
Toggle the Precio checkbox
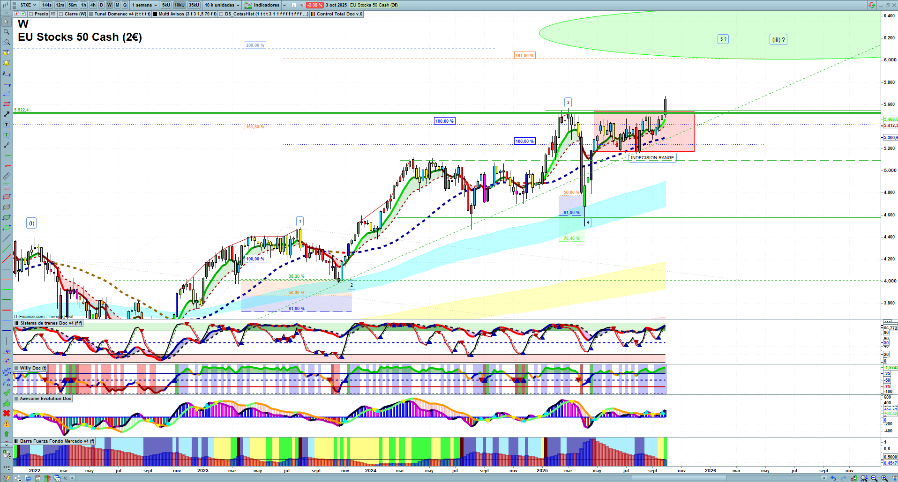point(31,14)
